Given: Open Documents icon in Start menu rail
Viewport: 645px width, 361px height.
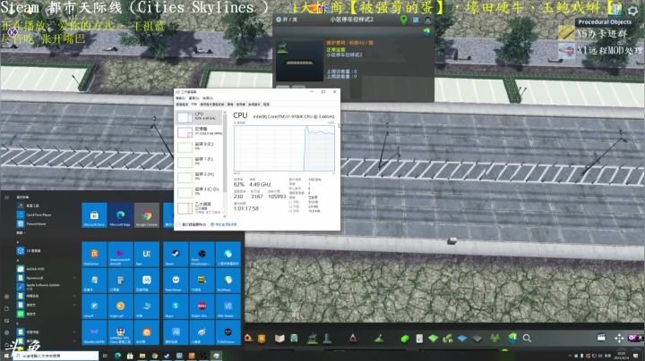Looking at the screenshot, I should 6,308.
